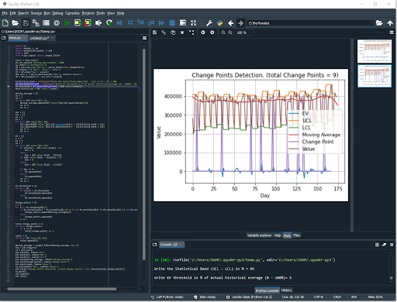Viewport: 397px width, 302px height.
Task: Open the File menu
Action: tap(5, 13)
